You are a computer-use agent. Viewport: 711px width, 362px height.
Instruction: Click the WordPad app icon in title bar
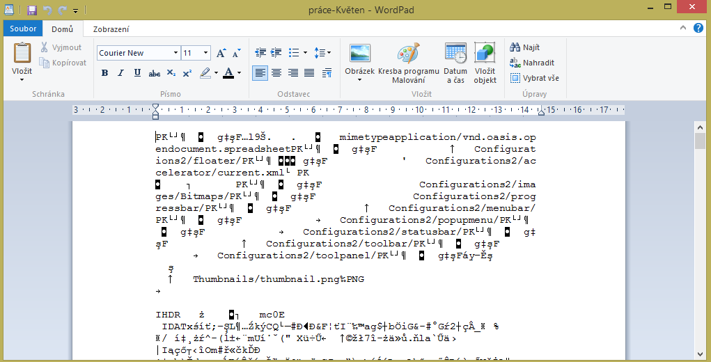[x=8, y=10]
